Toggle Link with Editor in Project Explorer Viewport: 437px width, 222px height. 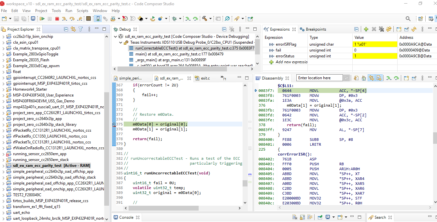[x=73, y=29]
